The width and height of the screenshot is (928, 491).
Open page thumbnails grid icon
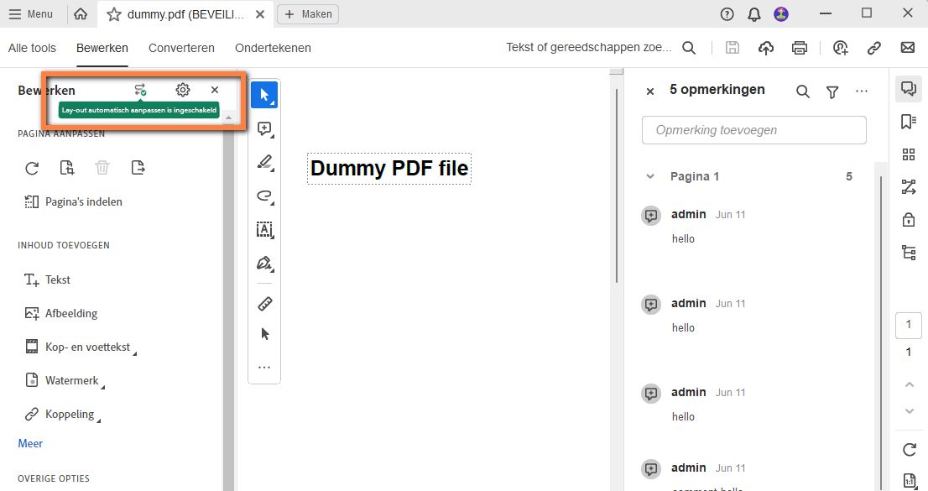point(909,154)
